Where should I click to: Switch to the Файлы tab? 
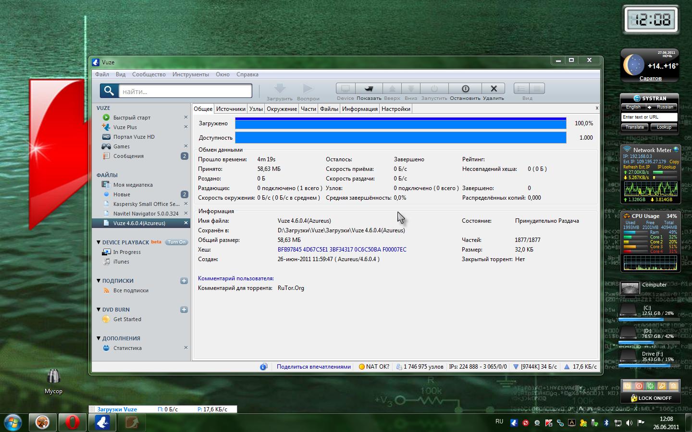point(329,109)
